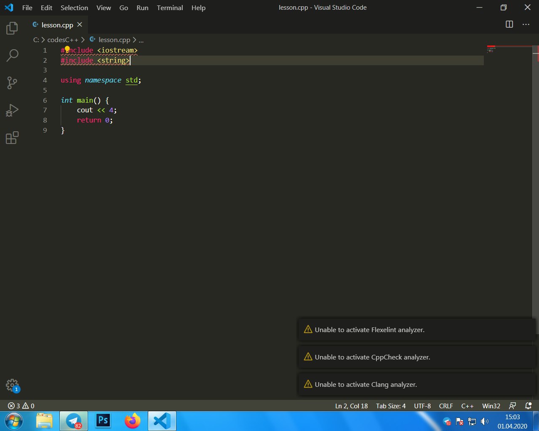Select Win32 configuration in status bar
The height and width of the screenshot is (431, 539).
491,406
